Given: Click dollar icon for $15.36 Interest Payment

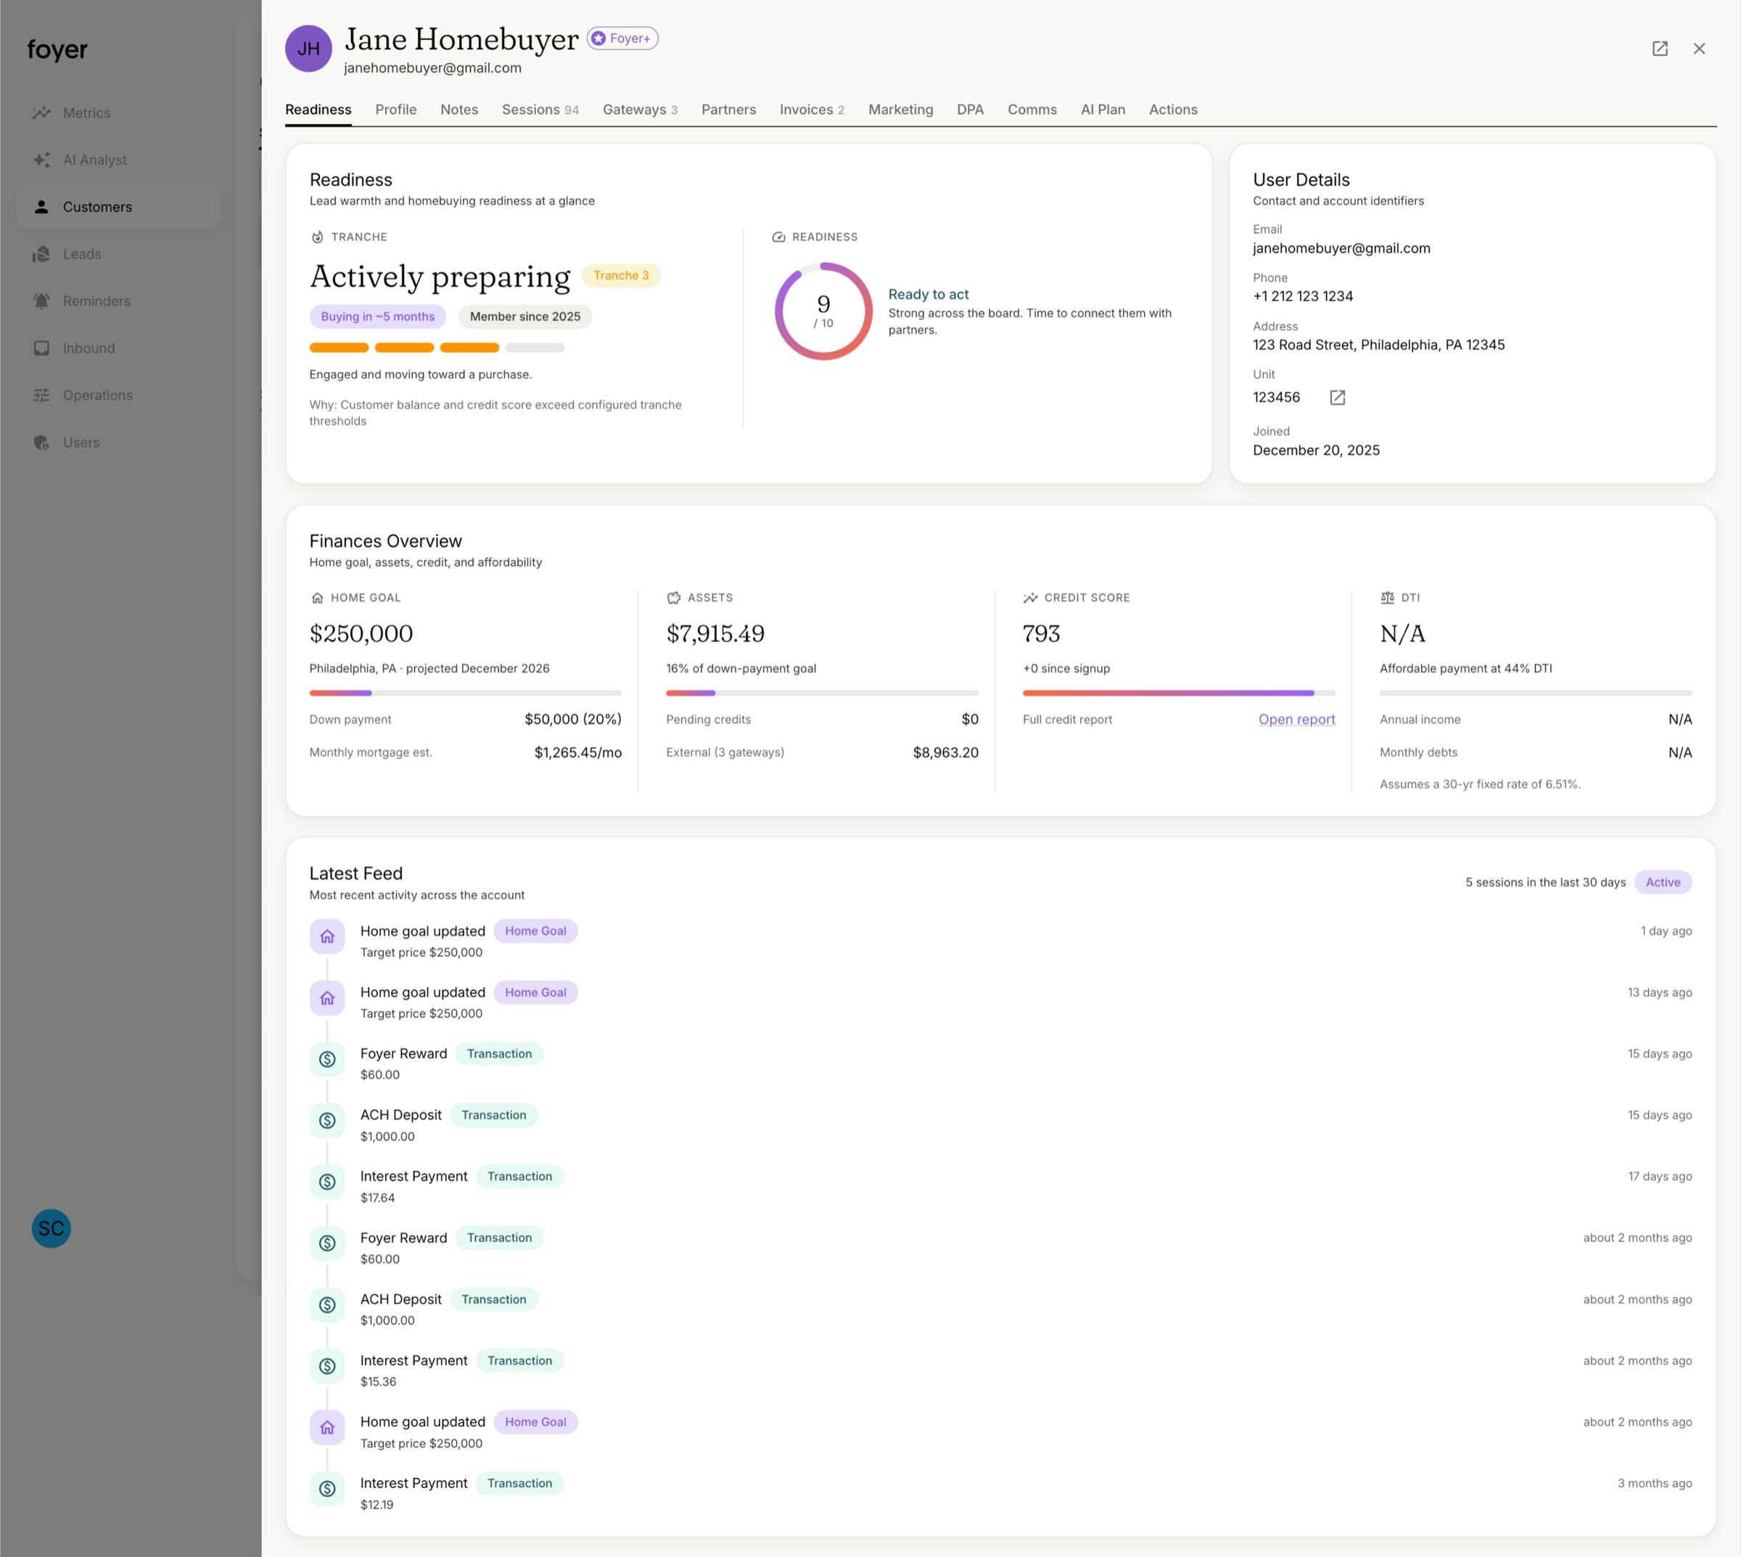Looking at the screenshot, I should pos(327,1366).
